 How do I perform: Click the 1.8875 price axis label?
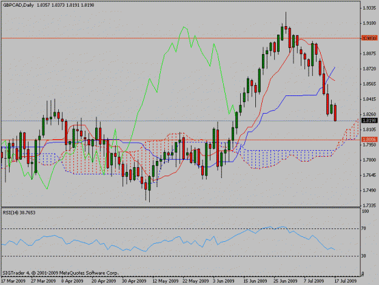[x=369, y=53]
